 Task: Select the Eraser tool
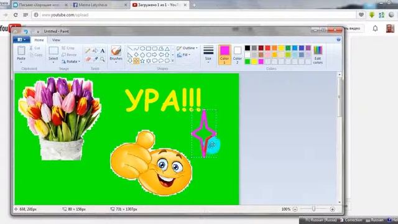click(88, 59)
